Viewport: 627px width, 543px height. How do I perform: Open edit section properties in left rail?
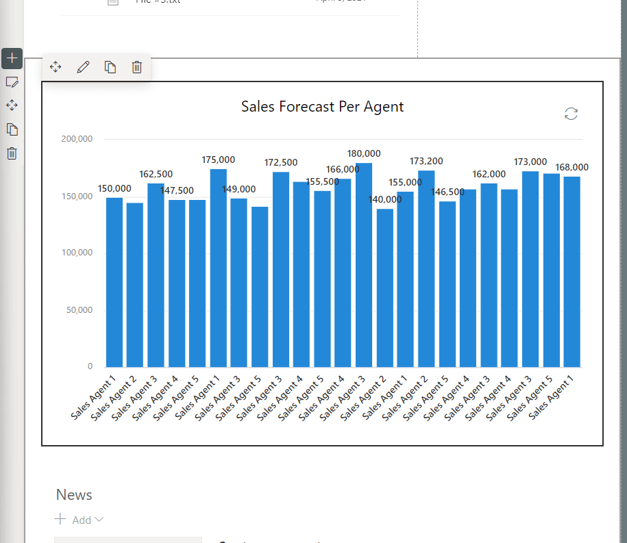coord(12,82)
